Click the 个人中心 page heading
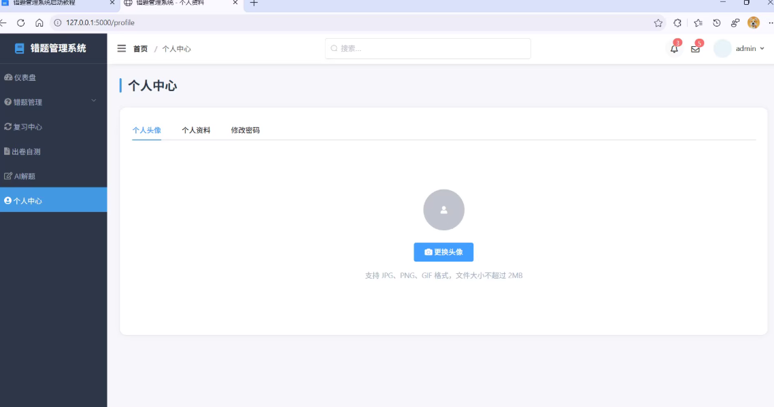 pos(152,86)
